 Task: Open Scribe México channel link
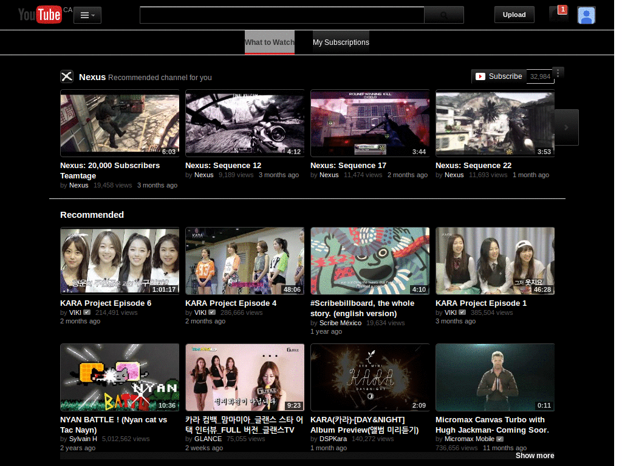340,323
